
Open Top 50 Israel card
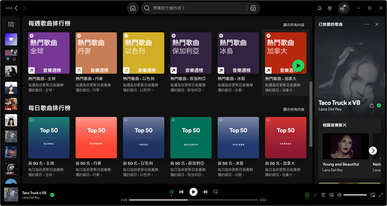(x=144, y=138)
